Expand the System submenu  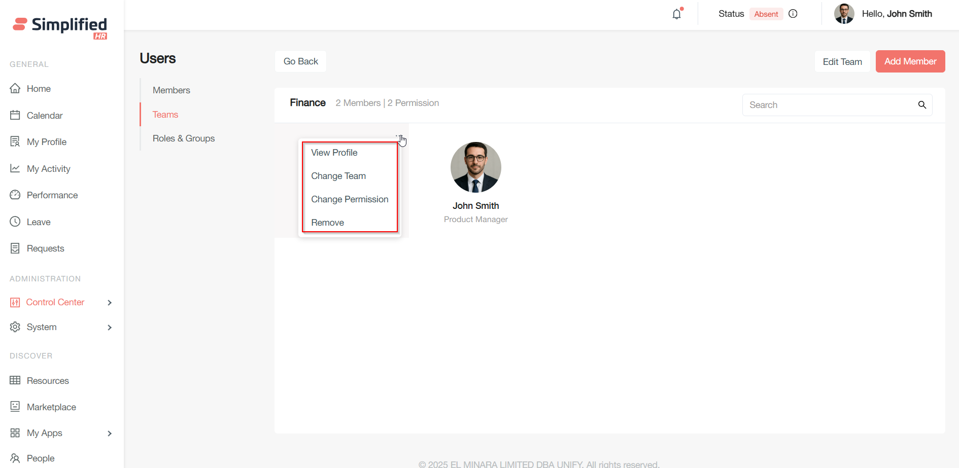point(61,327)
